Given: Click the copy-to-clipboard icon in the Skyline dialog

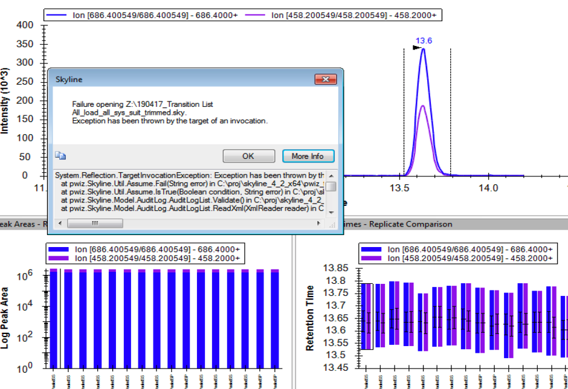Looking at the screenshot, I should (x=60, y=155).
